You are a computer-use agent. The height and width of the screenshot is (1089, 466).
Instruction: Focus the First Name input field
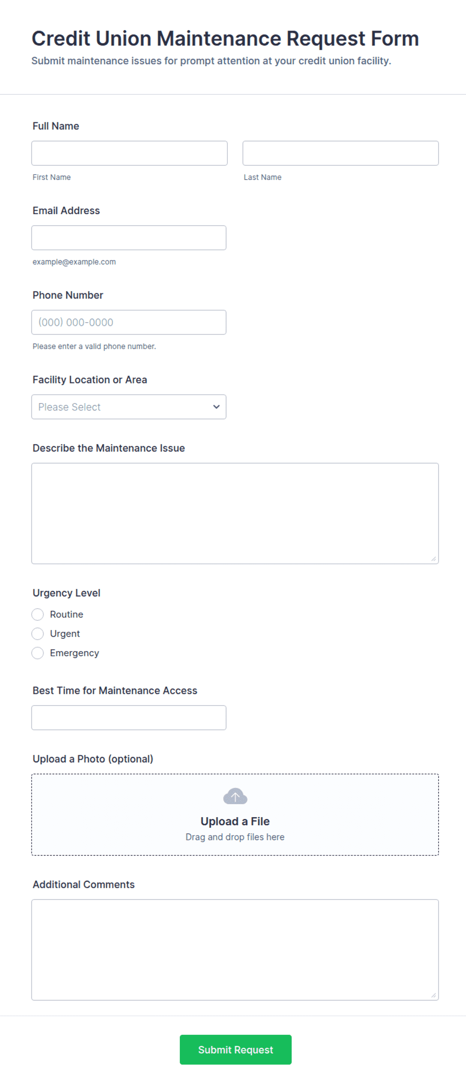129,153
